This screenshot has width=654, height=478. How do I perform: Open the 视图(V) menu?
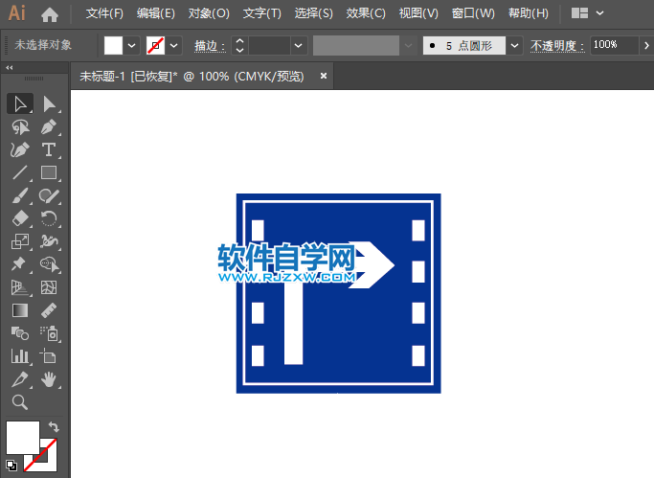(x=418, y=13)
